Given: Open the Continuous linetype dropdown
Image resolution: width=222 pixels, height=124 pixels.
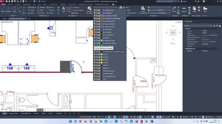Looking at the screenshot, I should click(x=170, y=13).
